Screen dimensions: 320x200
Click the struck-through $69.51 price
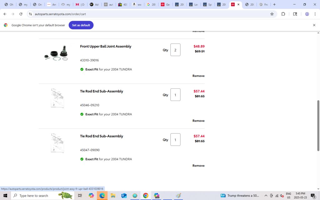[x=200, y=51]
